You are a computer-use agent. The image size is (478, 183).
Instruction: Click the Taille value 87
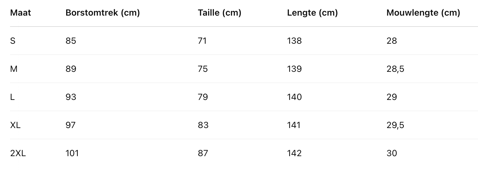tap(203, 153)
